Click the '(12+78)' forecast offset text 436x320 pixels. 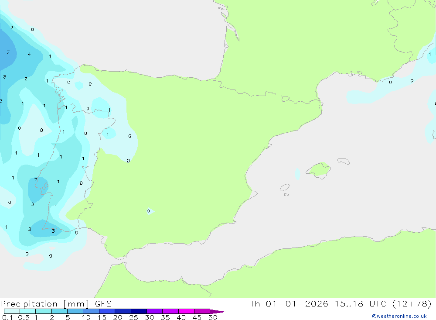412,303
